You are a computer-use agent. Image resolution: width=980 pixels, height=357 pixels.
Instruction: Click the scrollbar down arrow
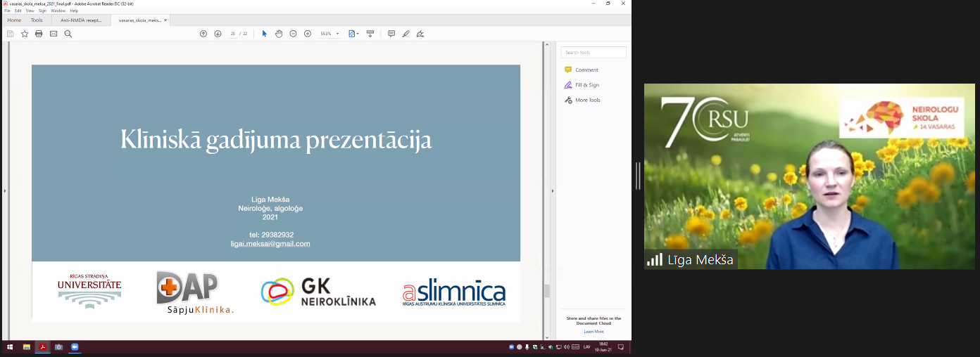[x=546, y=337]
